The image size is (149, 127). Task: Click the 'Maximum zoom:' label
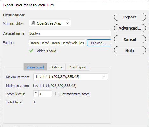[x=18, y=77]
